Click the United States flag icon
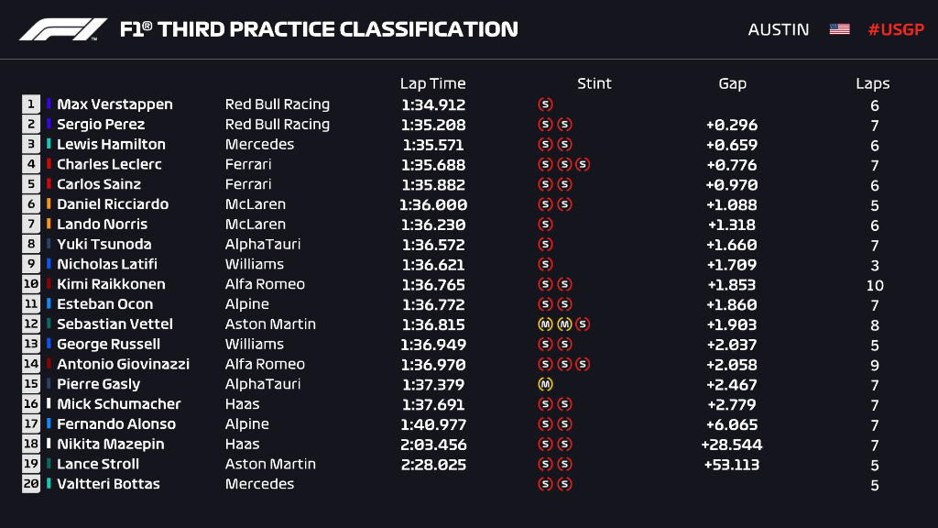Image resolution: width=938 pixels, height=528 pixels. pos(839,29)
